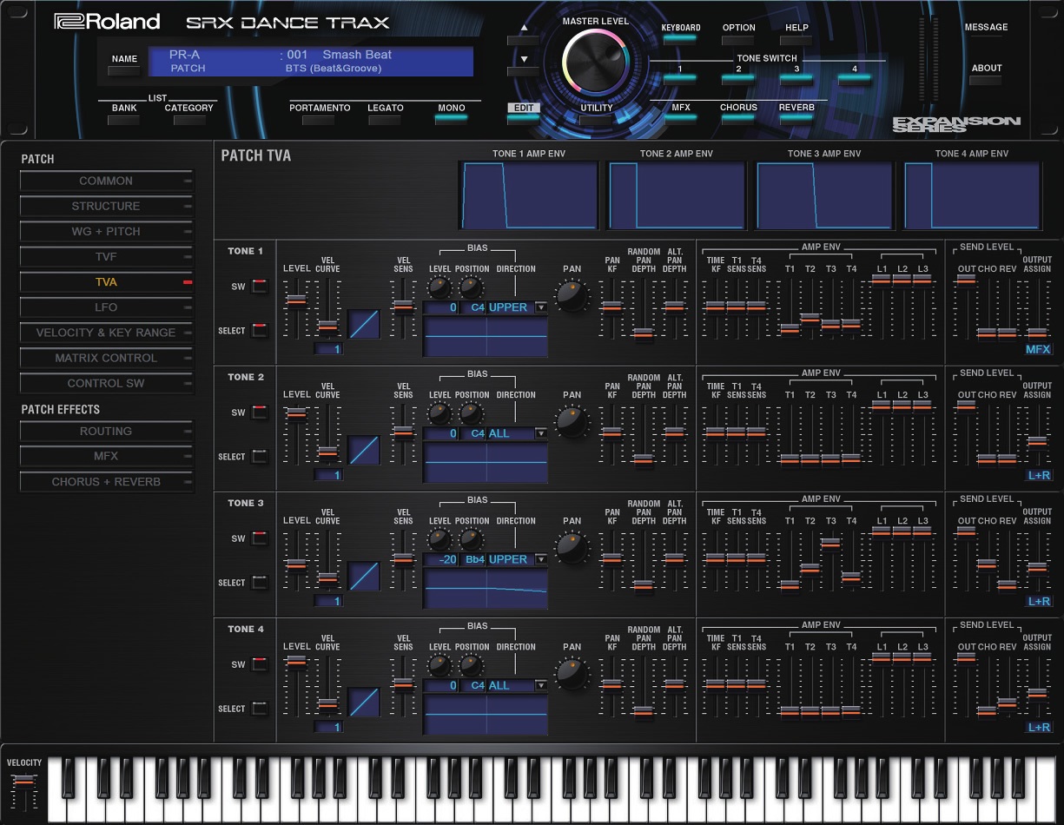The image size is (1064, 825).
Task: Switch off the Tone 2 SW toggle
Action: click(x=259, y=412)
